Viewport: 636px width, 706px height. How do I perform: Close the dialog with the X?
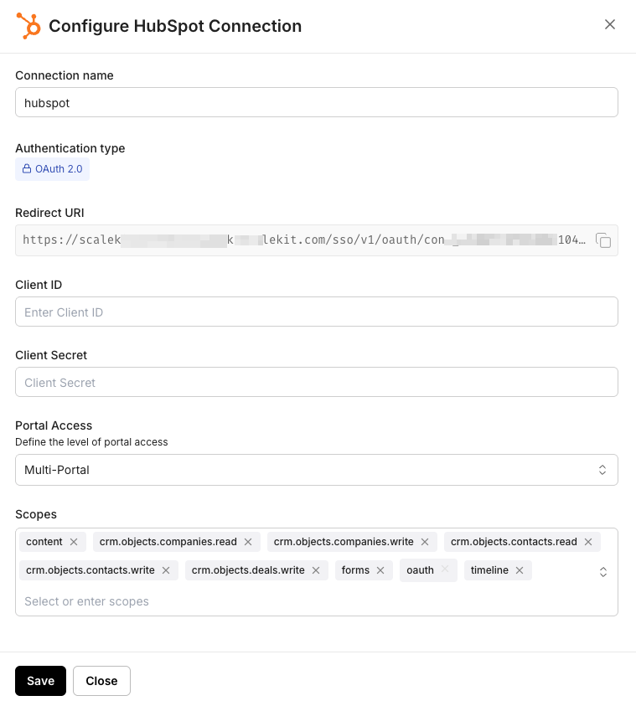click(x=610, y=24)
